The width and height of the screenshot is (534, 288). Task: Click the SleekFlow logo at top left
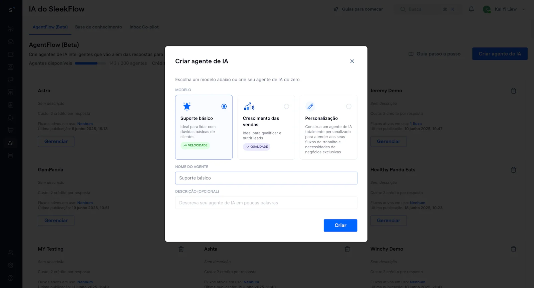pyautogui.click(x=11, y=9)
